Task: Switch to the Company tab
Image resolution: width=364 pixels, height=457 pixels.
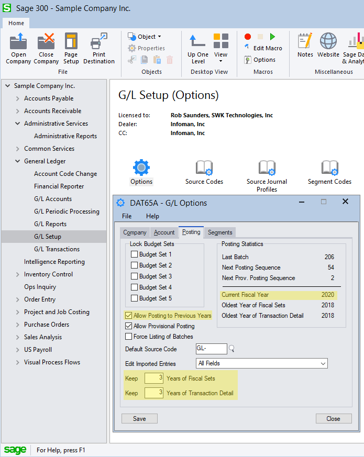Action: point(135,232)
